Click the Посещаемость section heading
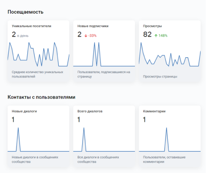Image resolution: width=208 pixels, height=173 pixels. coord(26,12)
